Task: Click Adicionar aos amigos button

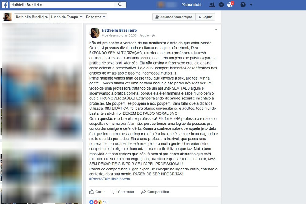Action: point(174,17)
